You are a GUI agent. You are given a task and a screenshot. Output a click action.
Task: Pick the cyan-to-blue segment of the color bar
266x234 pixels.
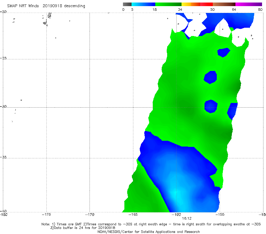pyautogui.click(x=143, y=4)
